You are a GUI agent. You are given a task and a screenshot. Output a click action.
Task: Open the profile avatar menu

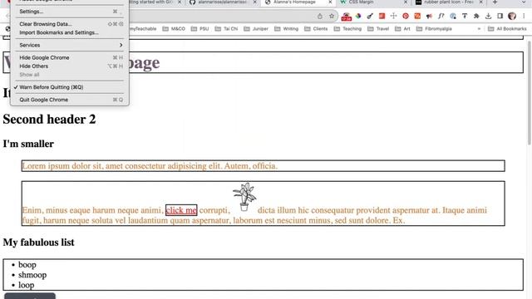(x=512, y=16)
